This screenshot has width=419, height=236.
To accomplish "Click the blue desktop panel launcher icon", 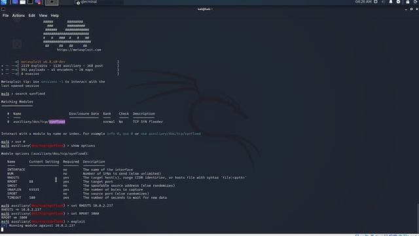I will (15, 2).
